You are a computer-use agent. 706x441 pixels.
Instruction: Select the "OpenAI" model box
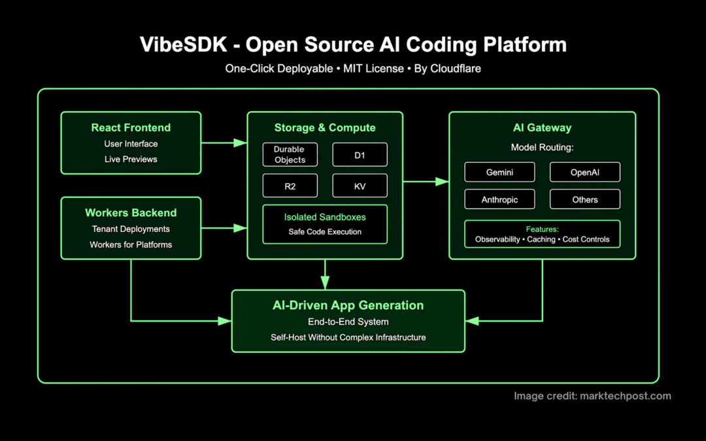585,172
